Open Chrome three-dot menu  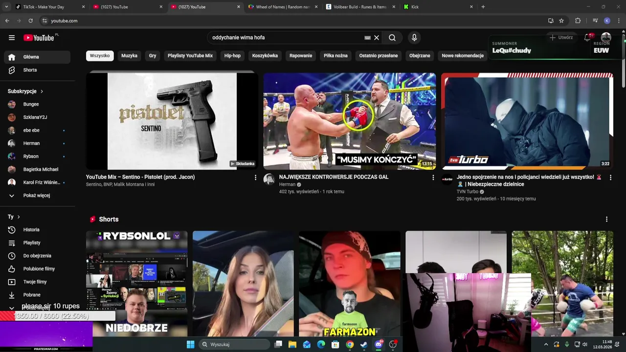pyautogui.click(x=619, y=21)
